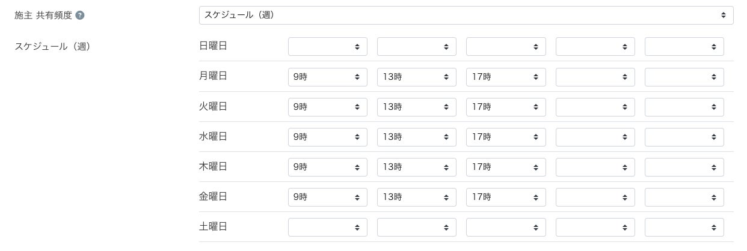Open Sunday's second empty time dropdown
The image size is (747, 251).
pos(416,47)
